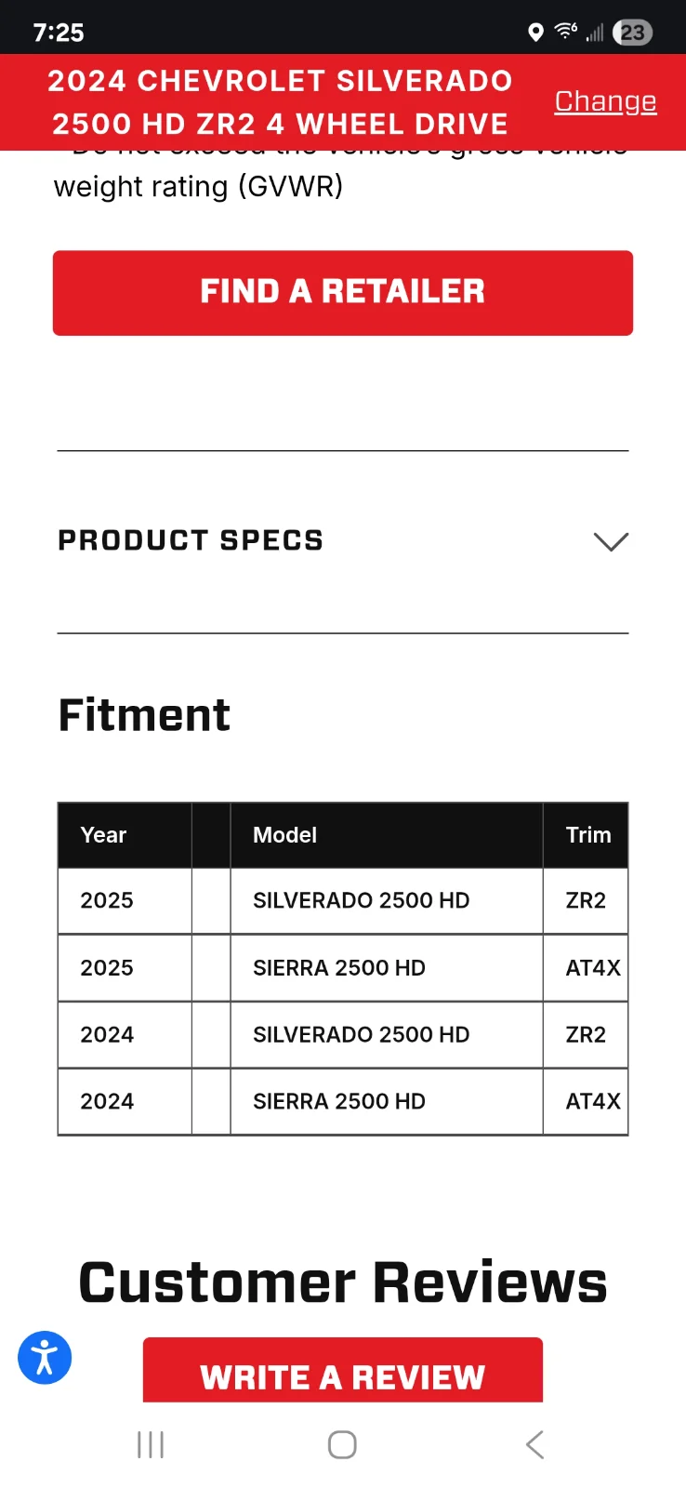Tap location icon in status bar

(535, 33)
